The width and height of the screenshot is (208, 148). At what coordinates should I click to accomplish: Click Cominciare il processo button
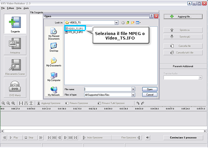pos(183,137)
